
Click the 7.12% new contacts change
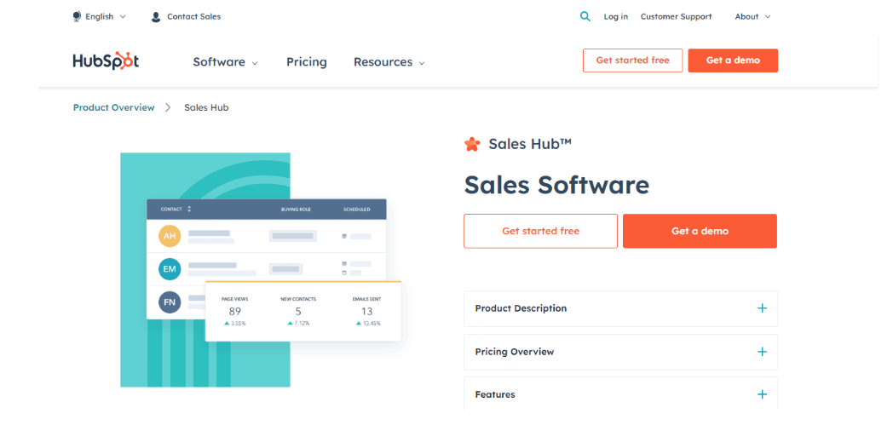pyautogui.click(x=298, y=323)
